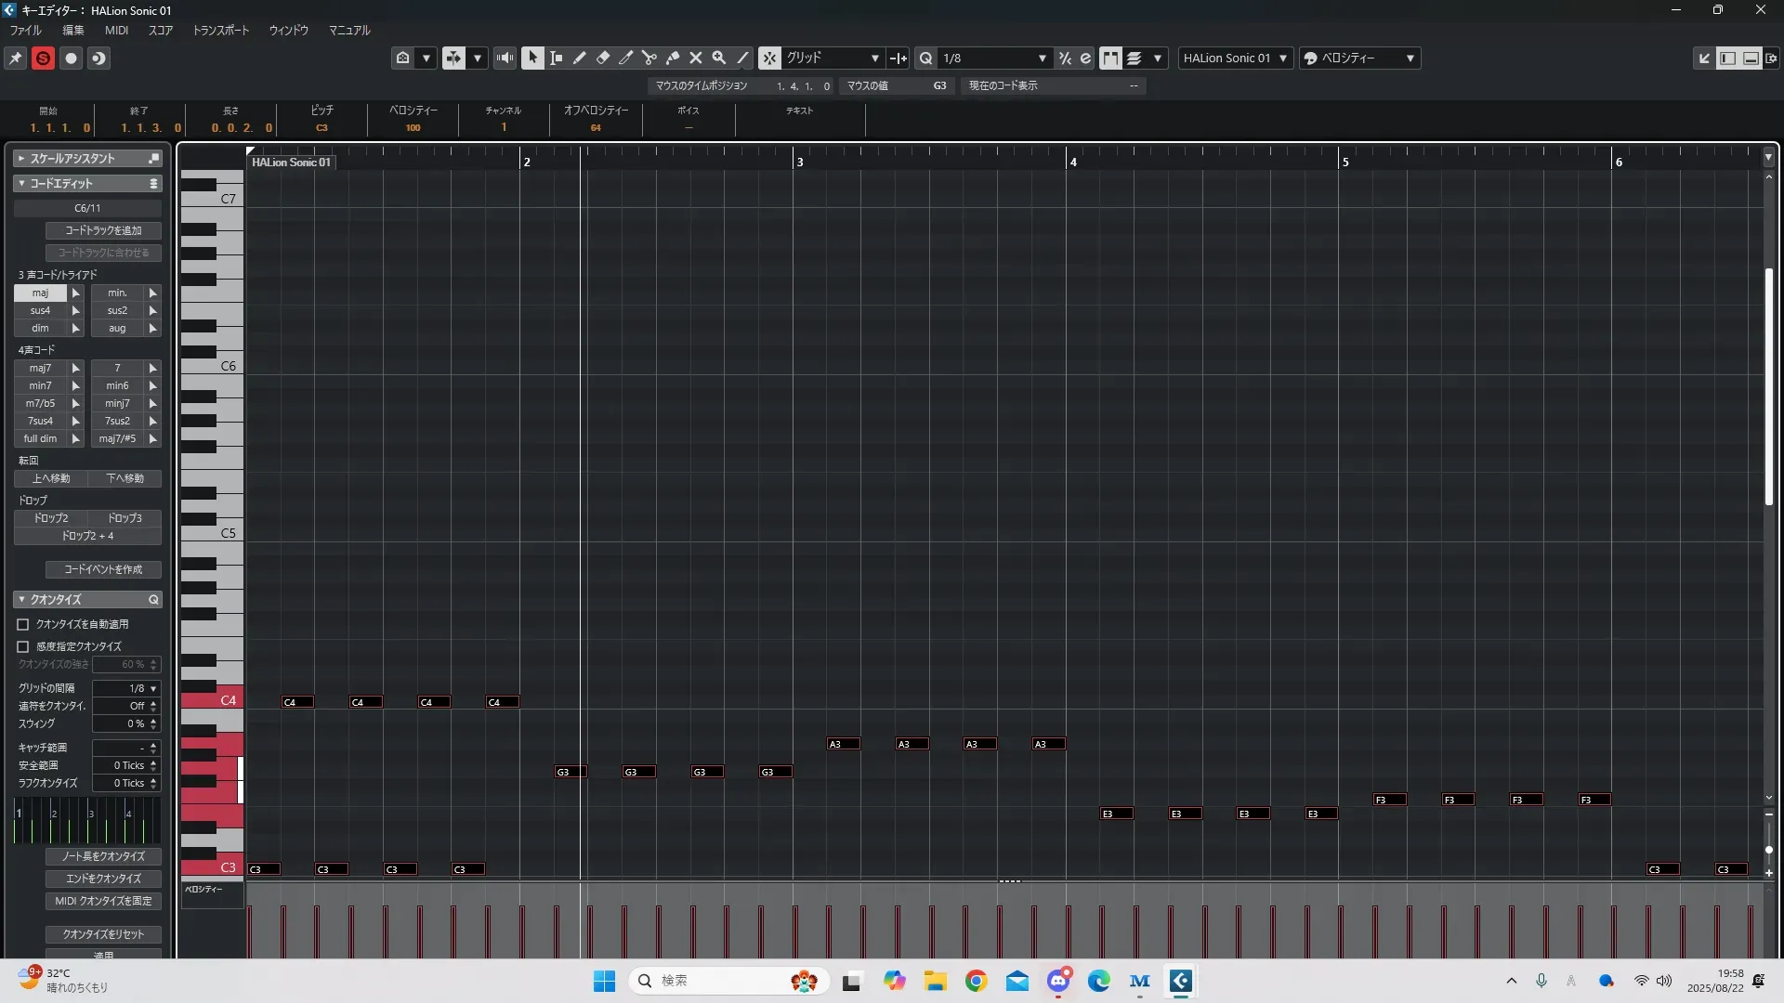Toggle Snap on/off button

click(x=769, y=58)
